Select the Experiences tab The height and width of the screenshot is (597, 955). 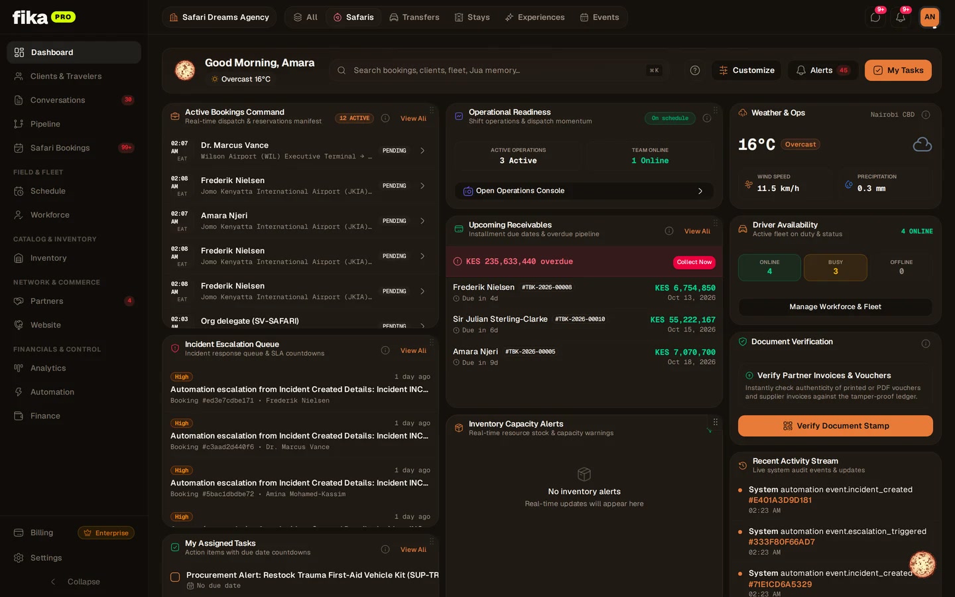(535, 17)
